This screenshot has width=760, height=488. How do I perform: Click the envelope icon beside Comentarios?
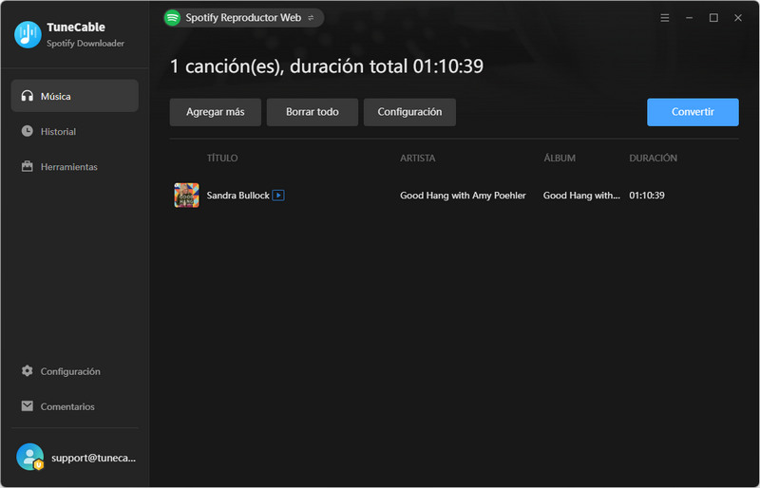coord(28,406)
